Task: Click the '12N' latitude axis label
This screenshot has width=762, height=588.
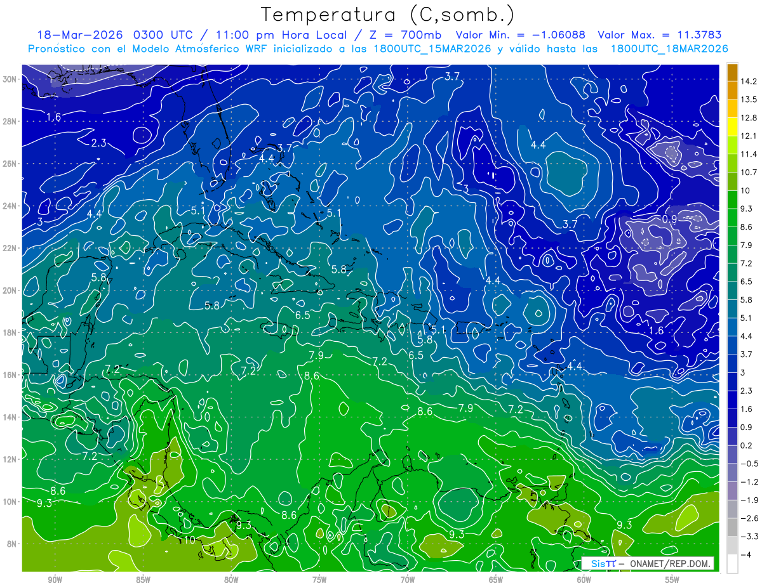Action: pos(11,459)
